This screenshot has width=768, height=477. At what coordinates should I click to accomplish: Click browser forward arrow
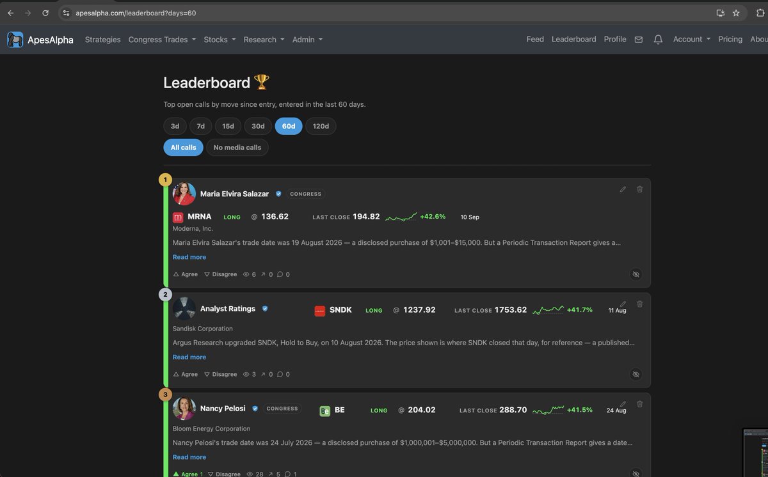(28, 13)
